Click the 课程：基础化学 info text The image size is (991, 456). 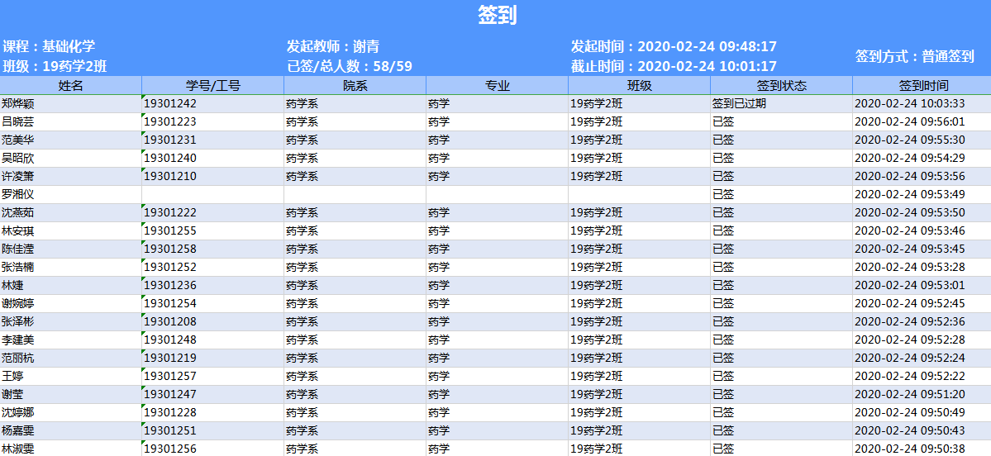(49, 47)
